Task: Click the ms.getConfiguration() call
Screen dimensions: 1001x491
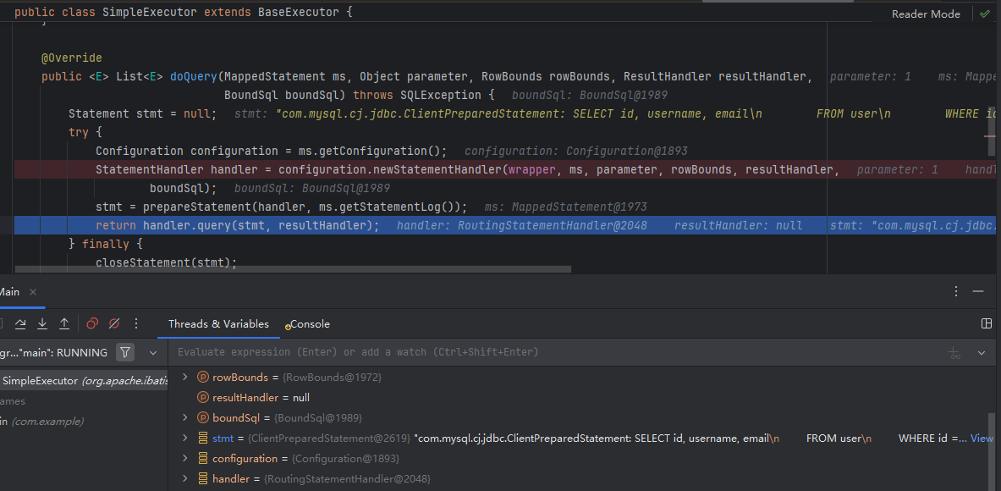Action: click(370, 152)
